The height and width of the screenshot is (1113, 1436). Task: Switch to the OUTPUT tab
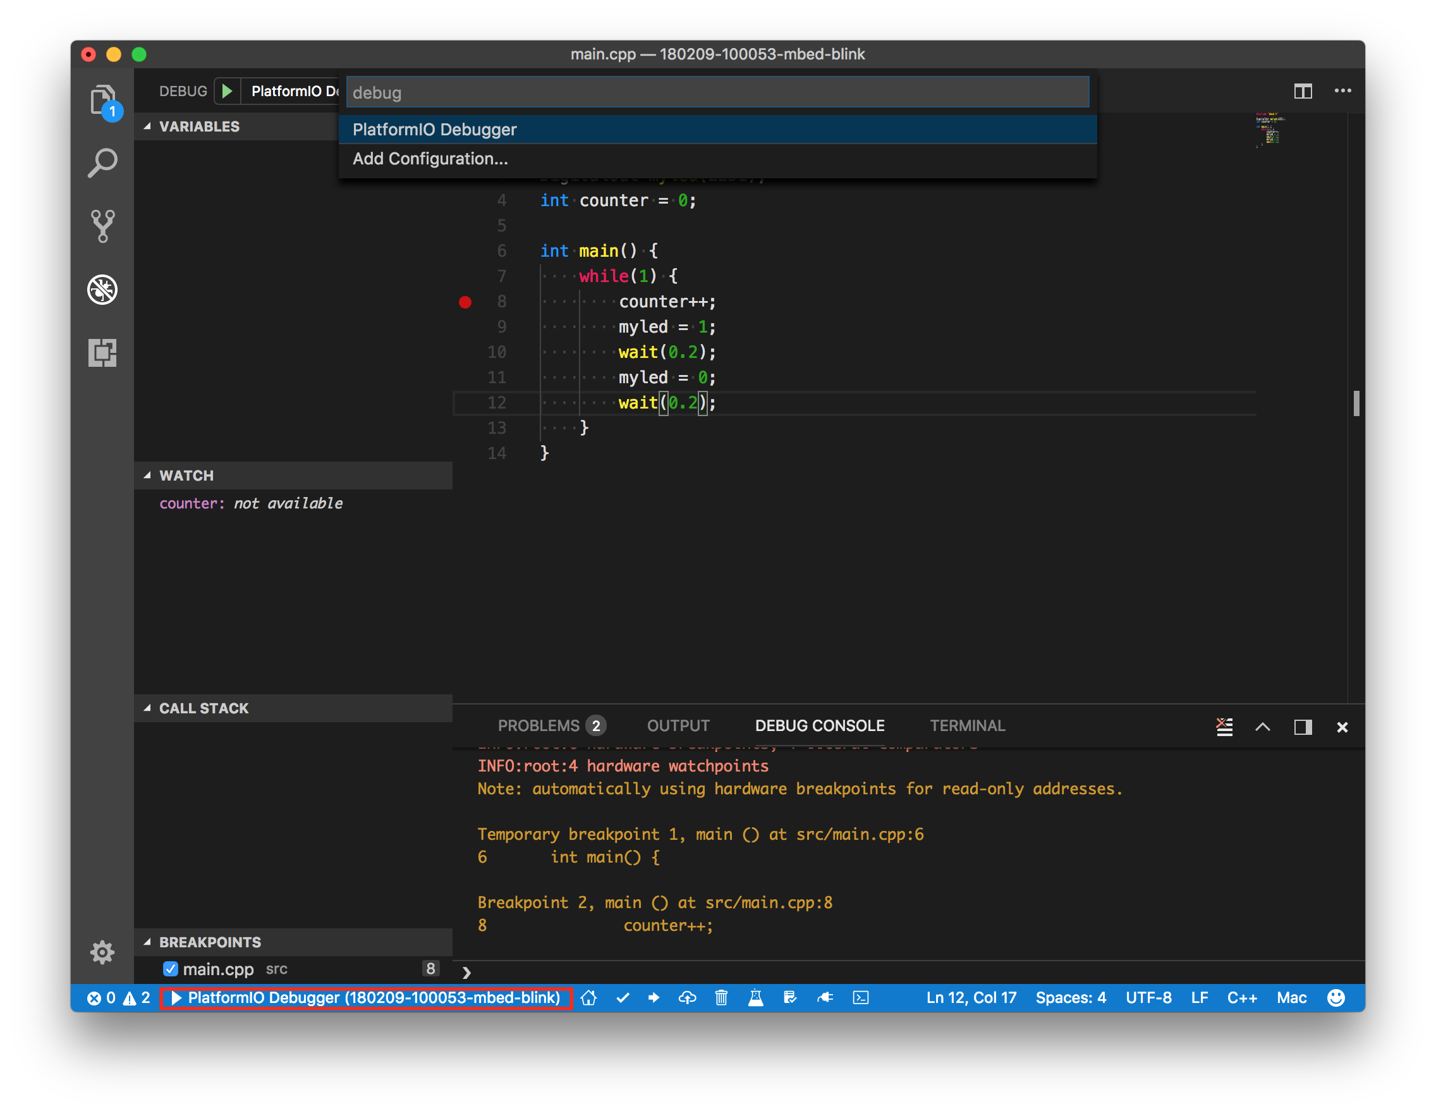(x=678, y=725)
